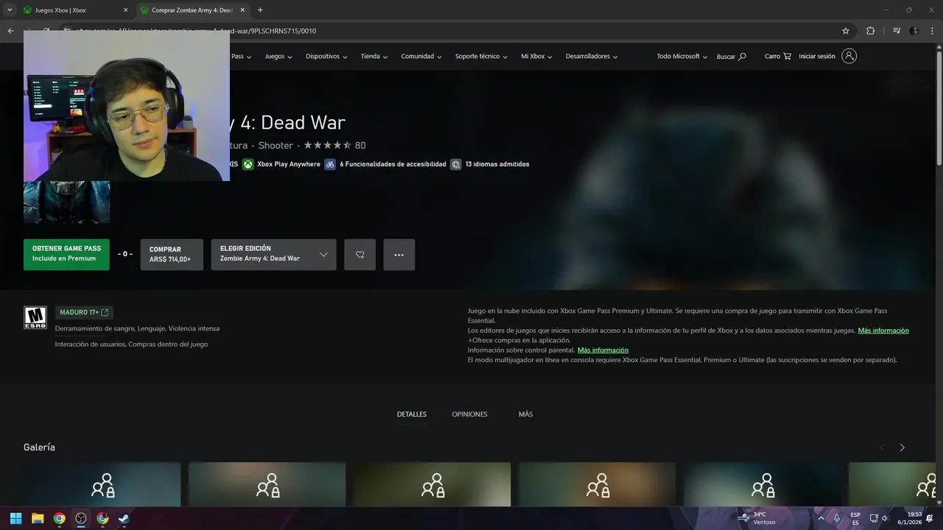Click the address bar URL field

click(x=457, y=31)
